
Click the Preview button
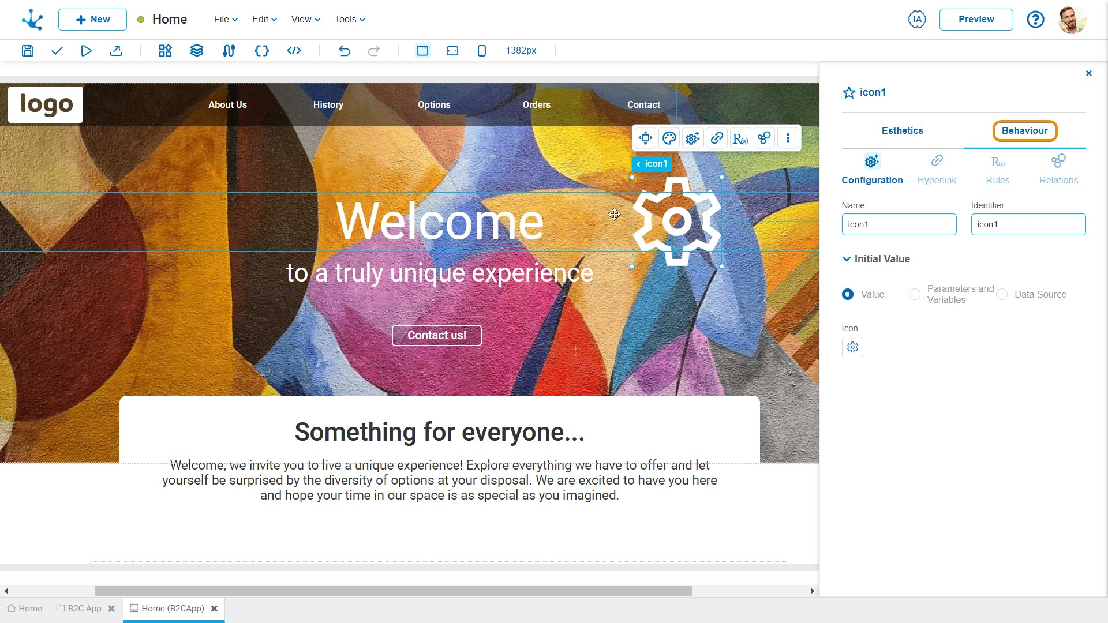(976, 19)
